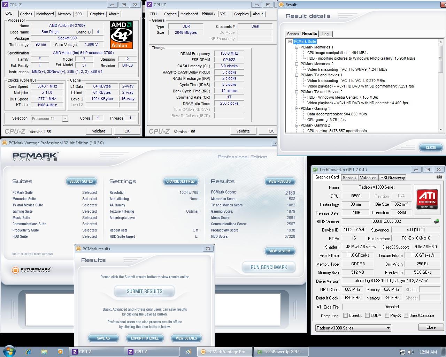Click the SELECT SUITES button

pos(81,181)
